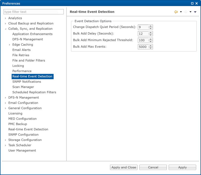Expand the Storage Configuration node
201x175 pixels.
click(6, 140)
